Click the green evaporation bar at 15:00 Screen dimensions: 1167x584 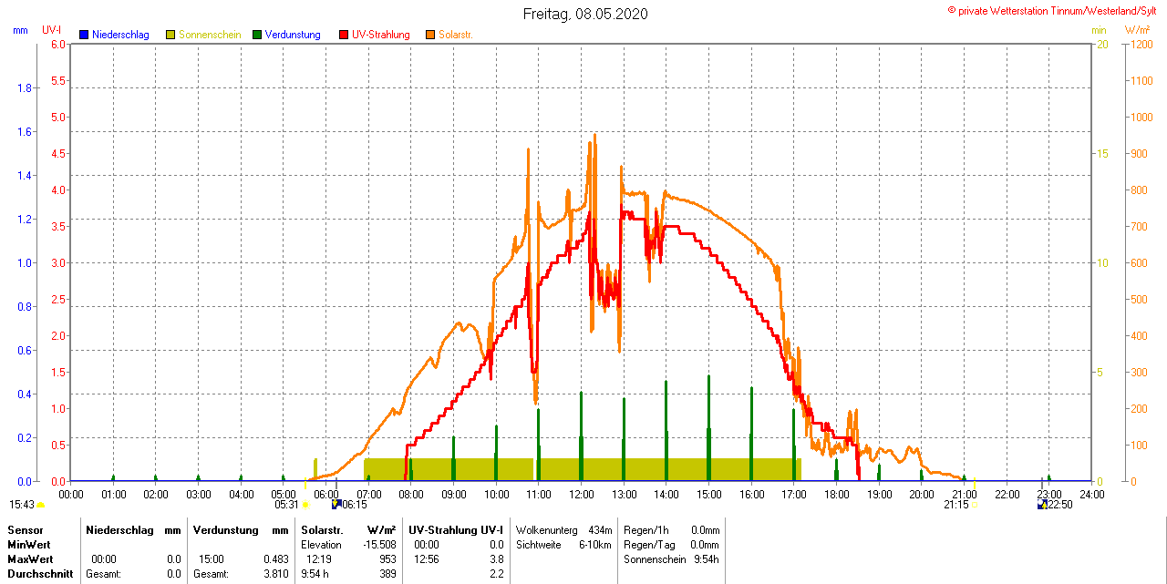click(708, 428)
